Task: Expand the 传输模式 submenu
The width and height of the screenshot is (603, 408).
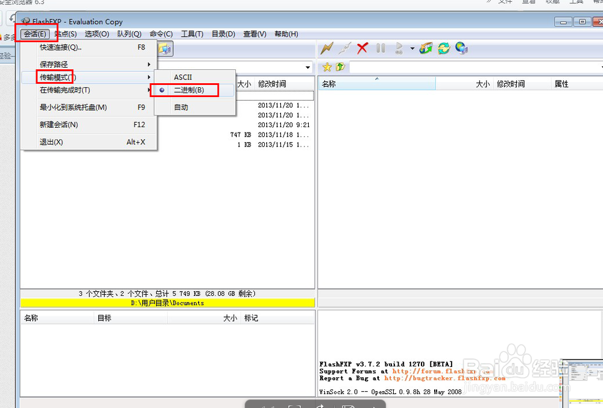Action: click(x=89, y=77)
